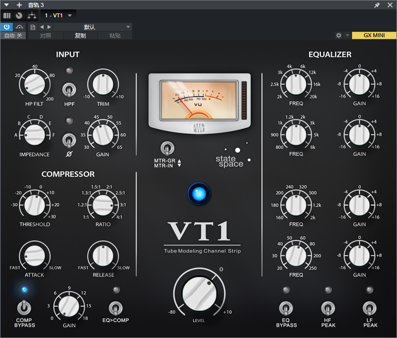The width and height of the screenshot is (397, 338).
Task: Click the 1 - VT1 plugin tab
Action: [x=53, y=15]
